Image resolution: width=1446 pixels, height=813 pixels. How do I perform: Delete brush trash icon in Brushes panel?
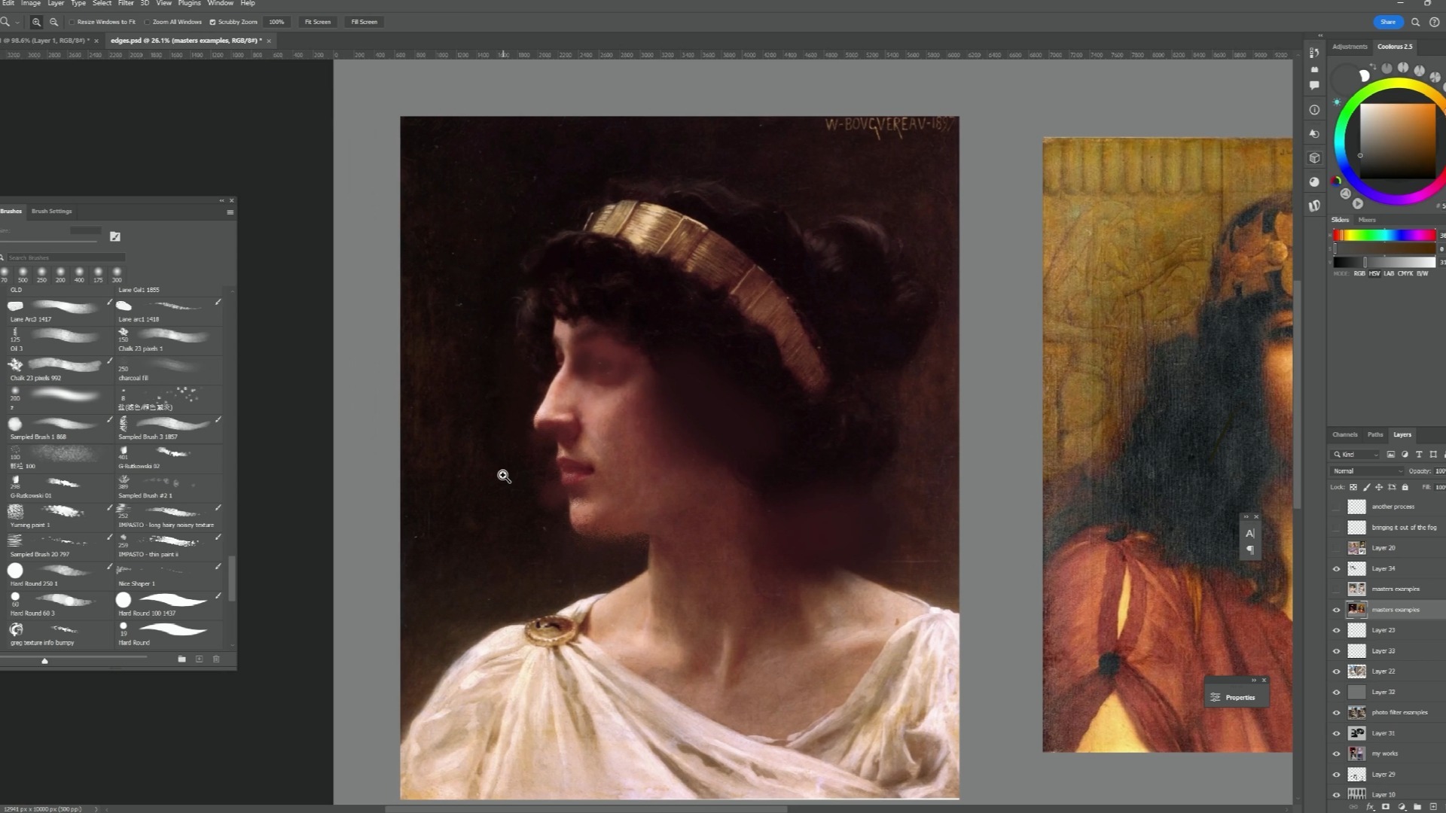coord(216,659)
